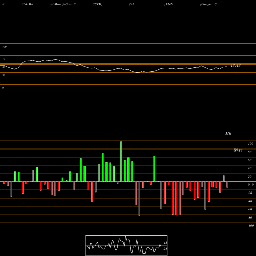Click the MR axis label '-100'
Screen dimensions: 256x256
[251, 226]
